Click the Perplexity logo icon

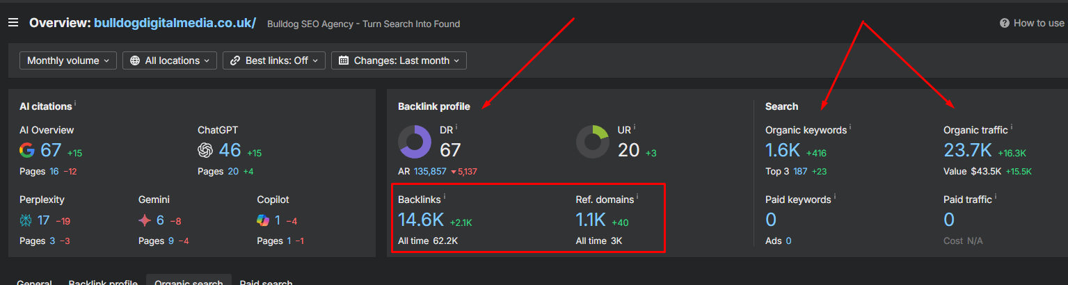pyautogui.click(x=26, y=220)
